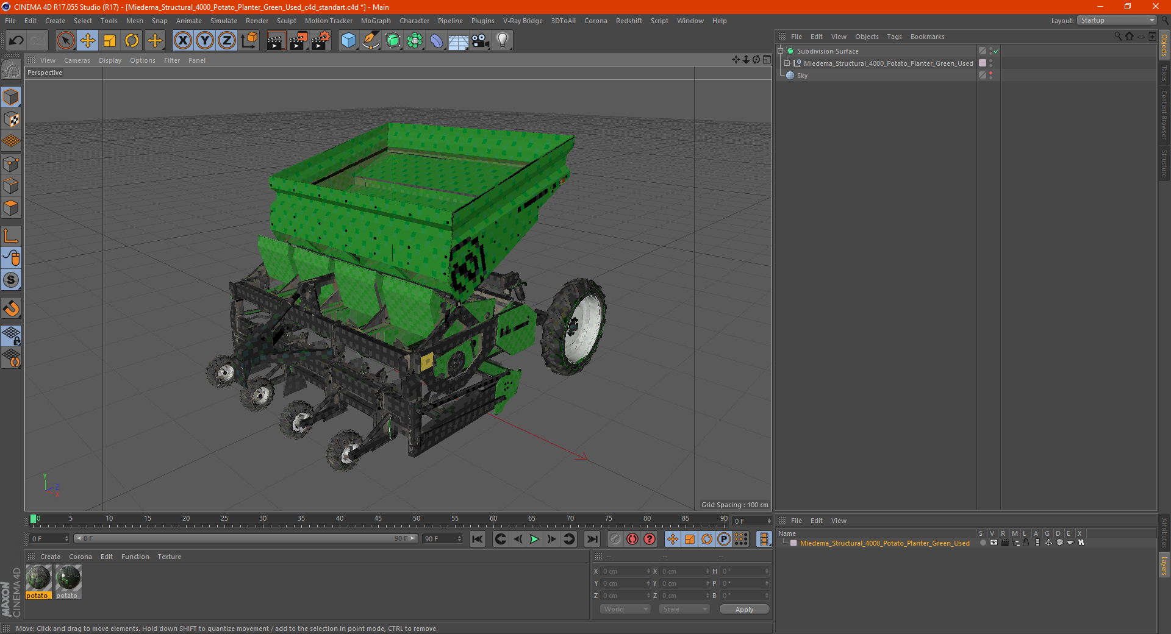Select the Scale tool
This screenshot has width=1171, height=634.
pyautogui.click(x=110, y=41)
